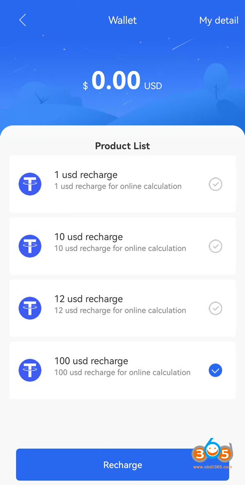The width and height of the screenshot is (245, 485).
Task: Tap "12 usd recharge for online calculation" description
Action: coord(120,311)
